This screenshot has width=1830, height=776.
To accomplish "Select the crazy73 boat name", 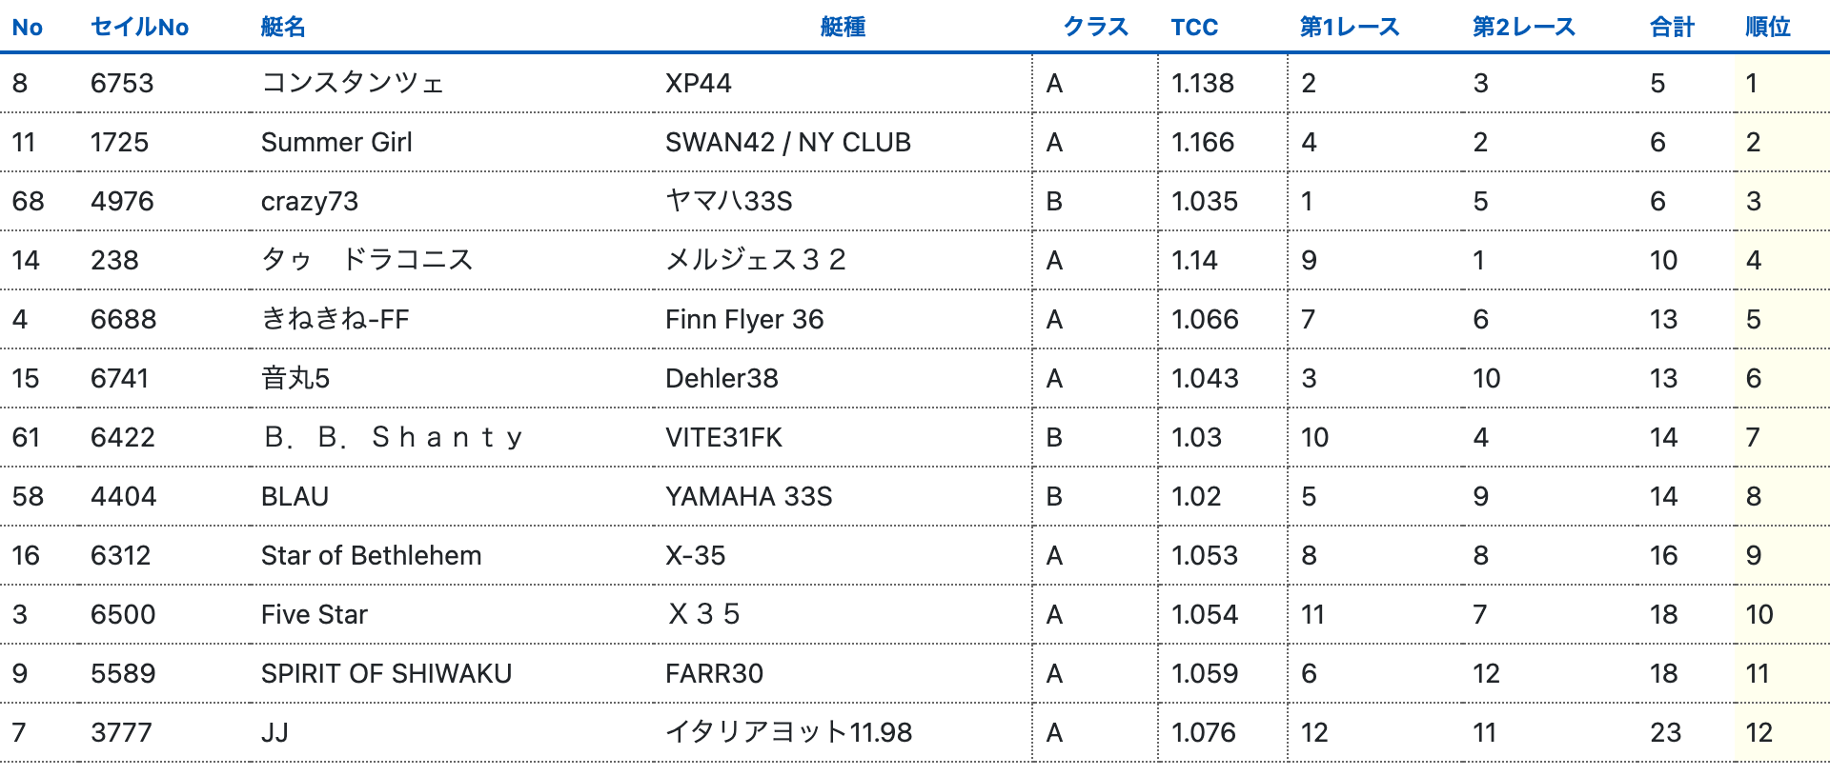I will point(310,201).
